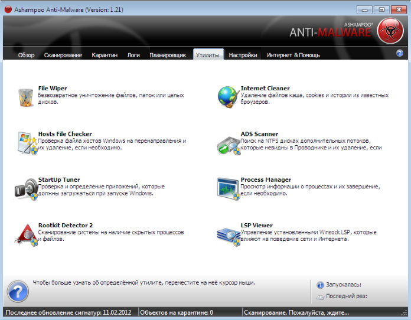Open the Сканирование tab
Image resolution: width=411 pixels, height=320 pixels.
point(63,55)
